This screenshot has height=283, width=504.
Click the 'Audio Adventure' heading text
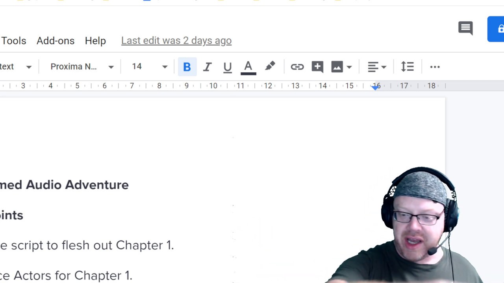point(77,185)
